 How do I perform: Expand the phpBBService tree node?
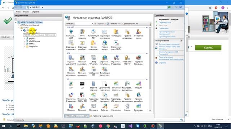coord(24,41)
